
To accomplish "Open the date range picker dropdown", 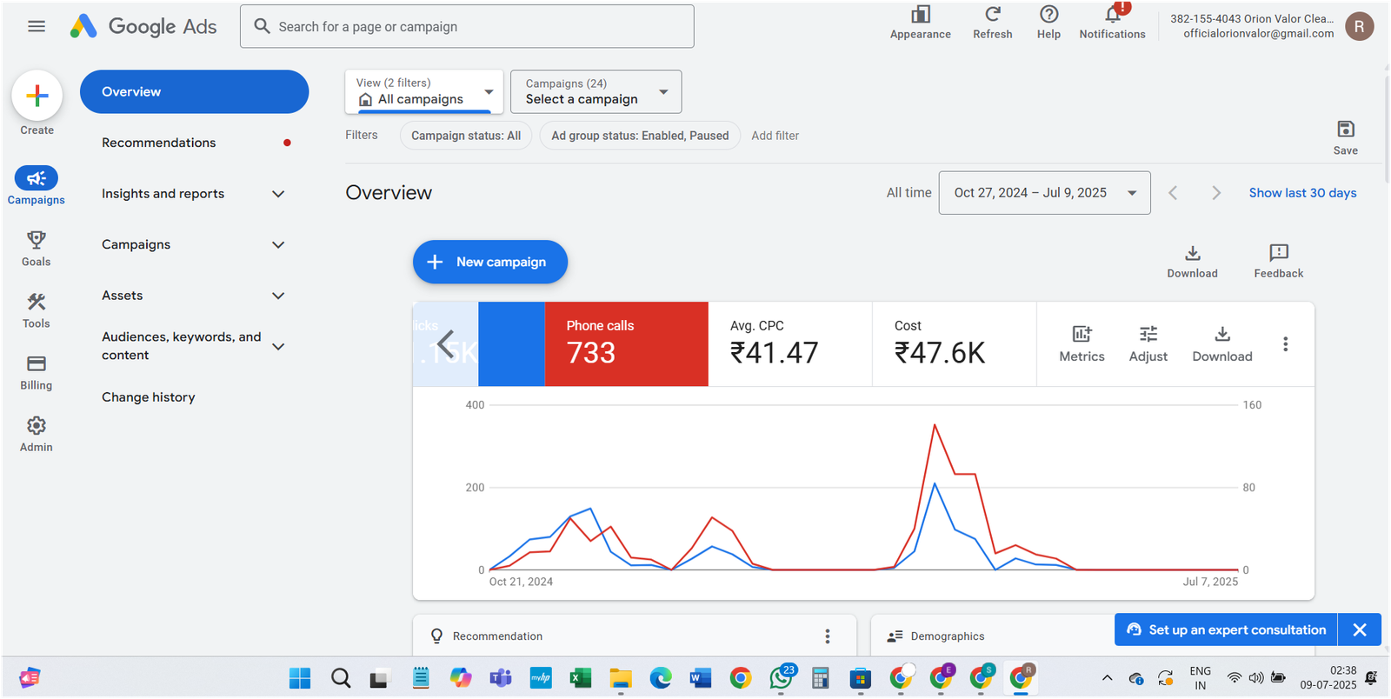I will click(x=1044, y=193).
